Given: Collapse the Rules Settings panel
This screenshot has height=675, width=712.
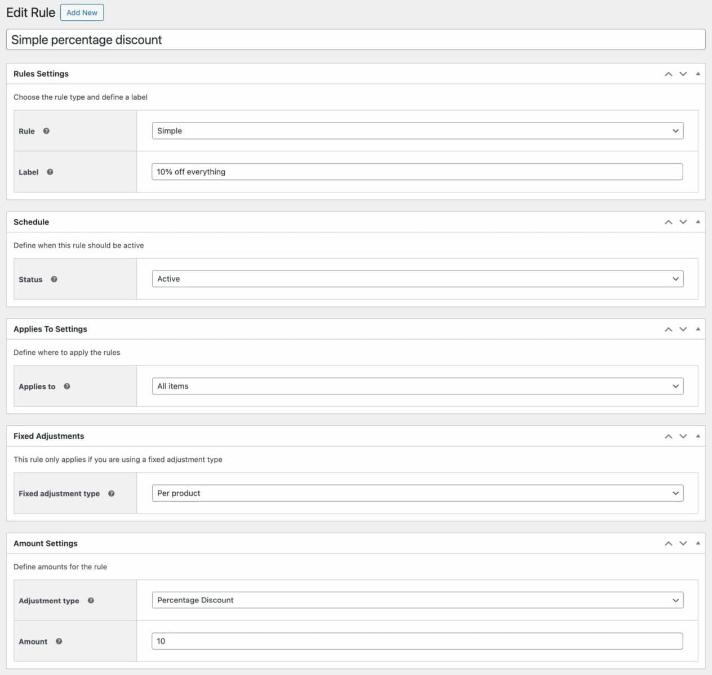Looking at the screenshot, I should (698, 74).
